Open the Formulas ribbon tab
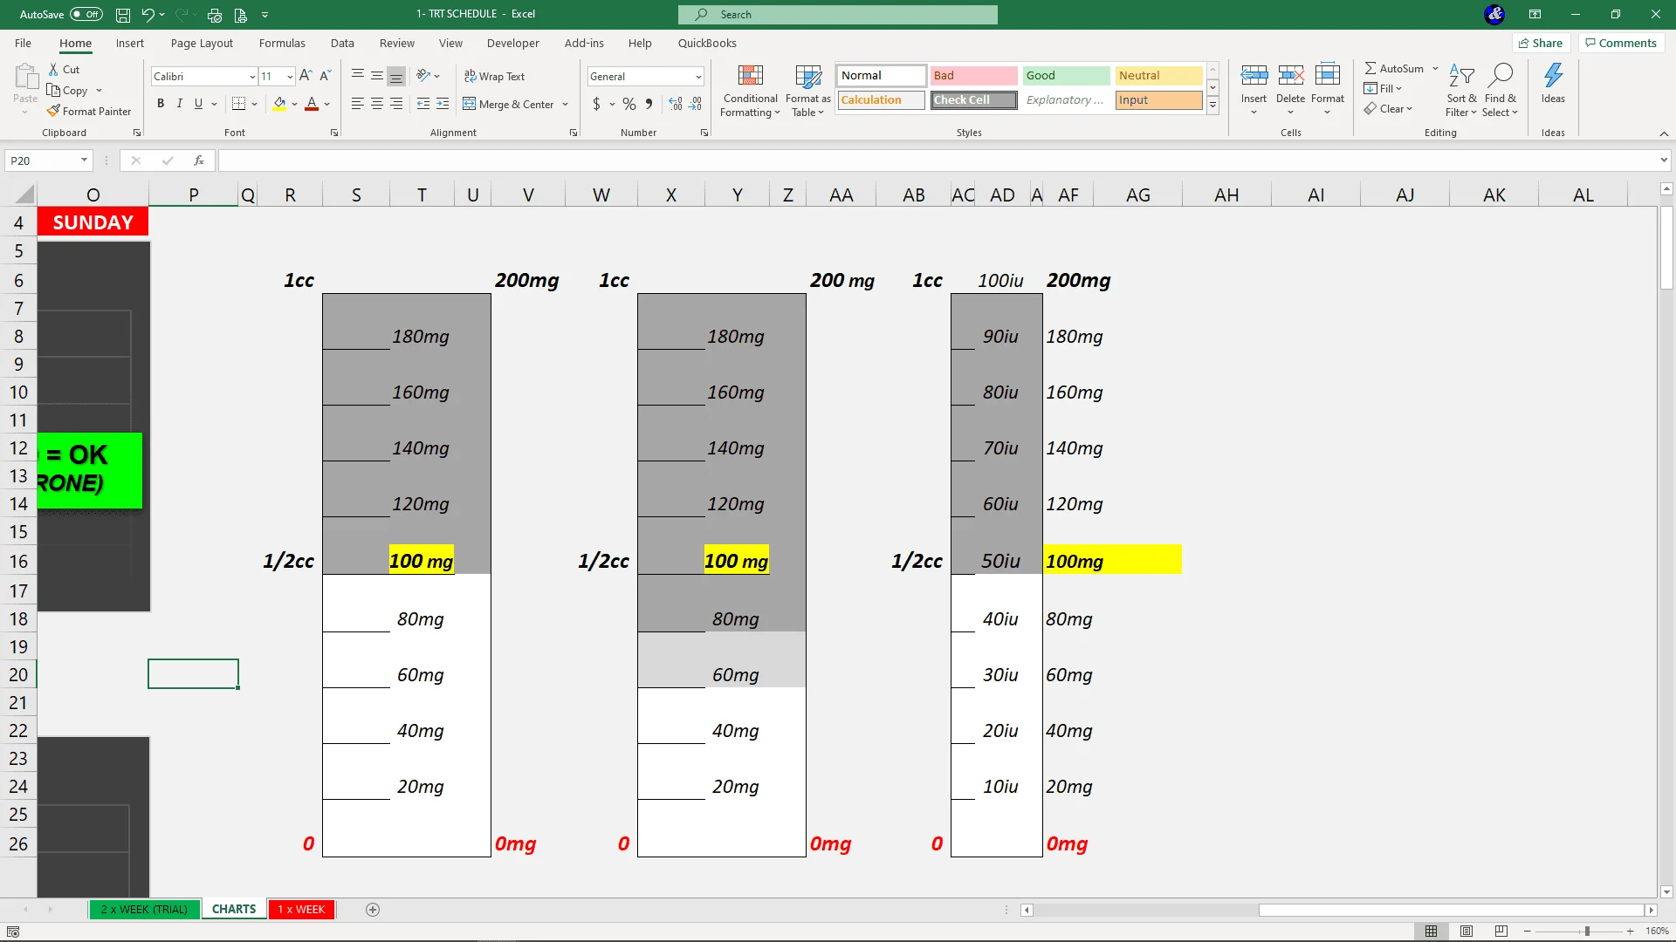Viewport: 1676px width, 942px height. coord(282,43)
